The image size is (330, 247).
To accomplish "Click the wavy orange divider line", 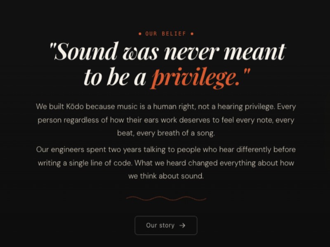I will coord(166,198).
